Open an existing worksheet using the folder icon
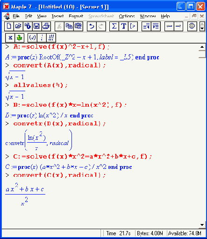207x239 pixels. pyautogui.click(x=18, y=26)
